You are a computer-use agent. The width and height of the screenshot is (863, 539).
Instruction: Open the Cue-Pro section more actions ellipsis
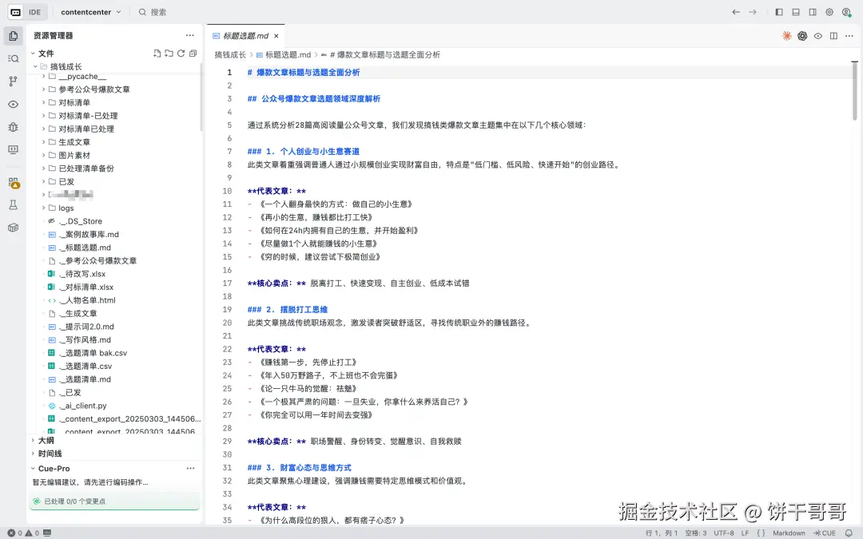(190, 468)
